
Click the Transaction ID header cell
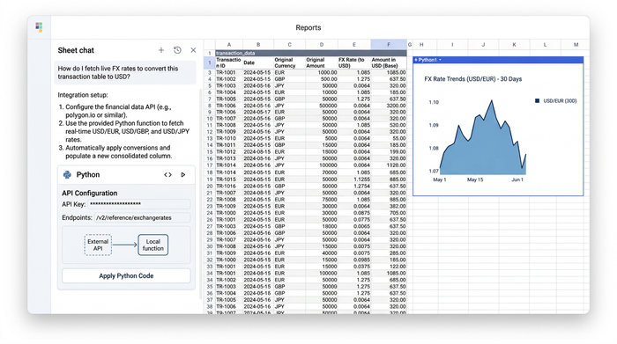pos(228,62)
